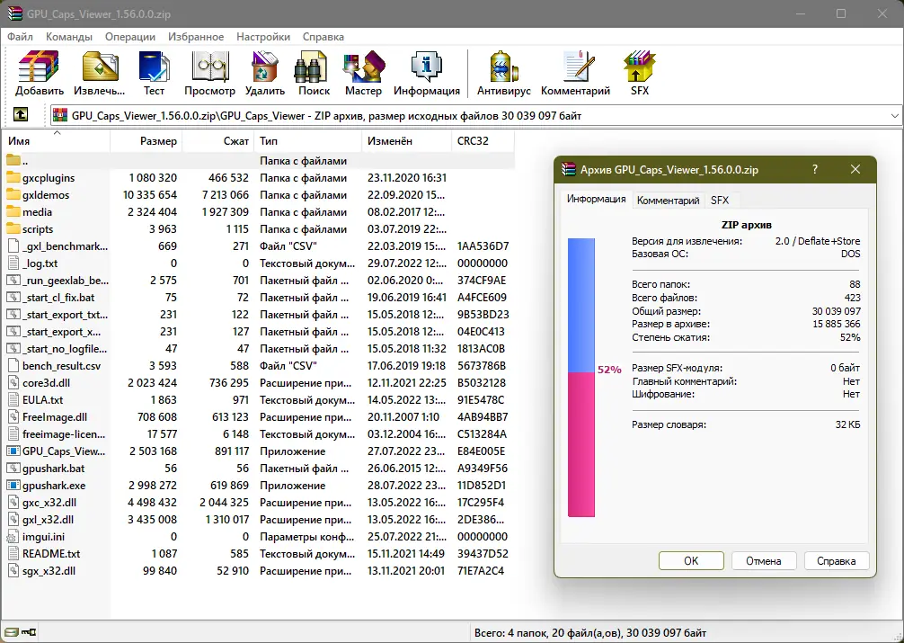
Task: Click the Справка button in dialog
Action: tap(836, 560)
